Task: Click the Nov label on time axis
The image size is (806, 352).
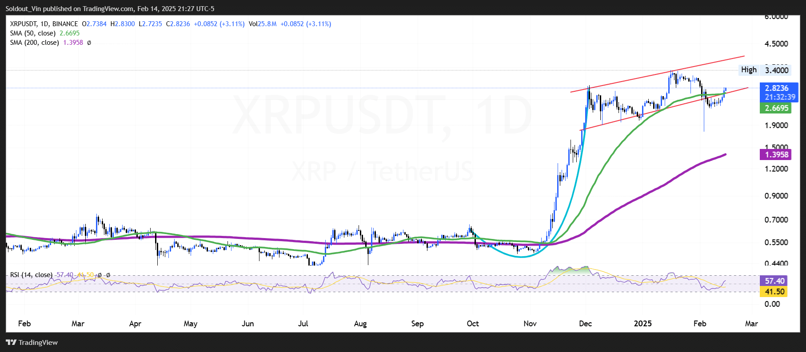Action: tap(530, 324)
